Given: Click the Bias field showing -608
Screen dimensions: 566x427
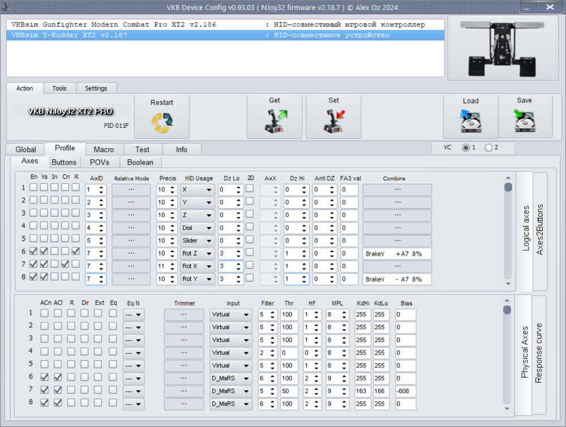Looking at the screenshot, I should tap(405, 391).
